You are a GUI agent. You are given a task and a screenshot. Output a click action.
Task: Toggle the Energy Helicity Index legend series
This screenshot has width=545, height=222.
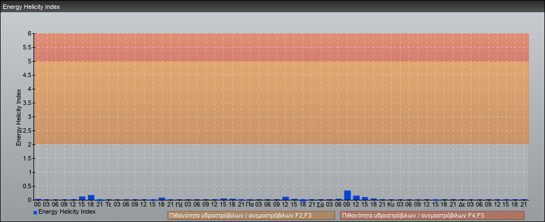click(x=64, y=211)
